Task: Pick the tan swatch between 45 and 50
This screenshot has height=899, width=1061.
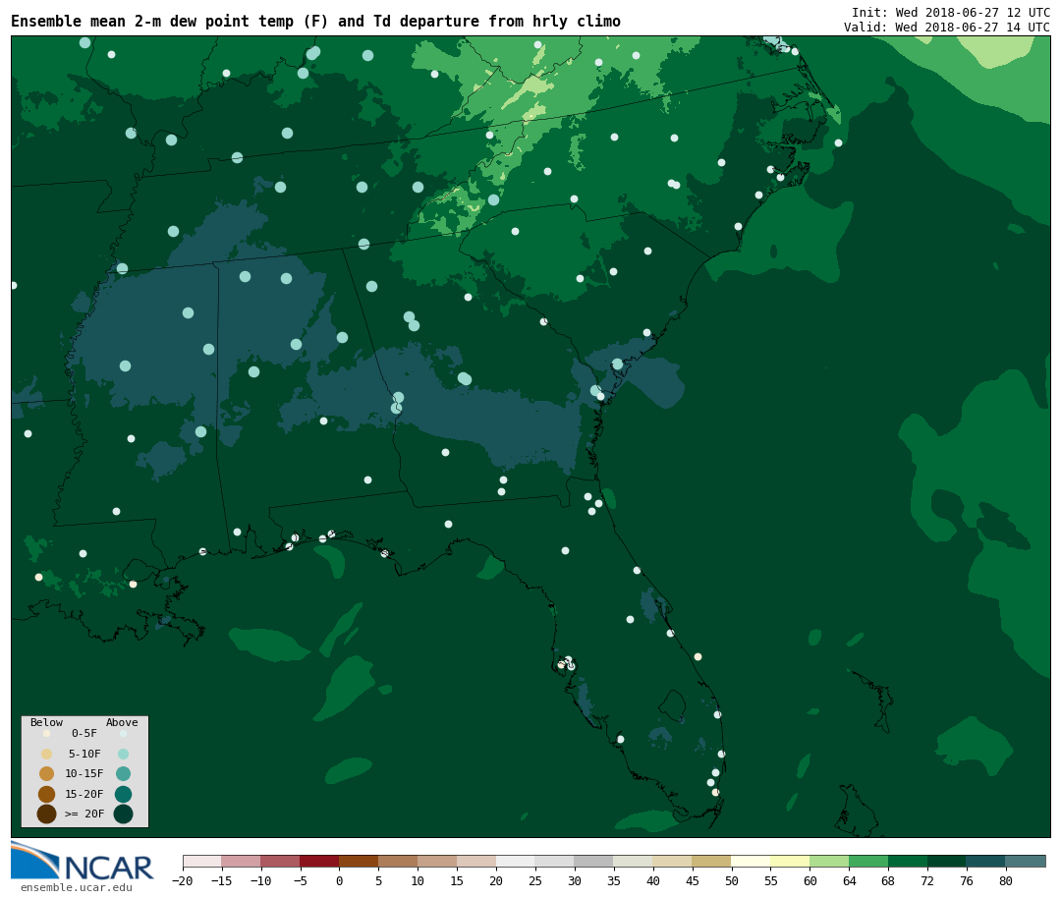Action: (x=712, y=861)
